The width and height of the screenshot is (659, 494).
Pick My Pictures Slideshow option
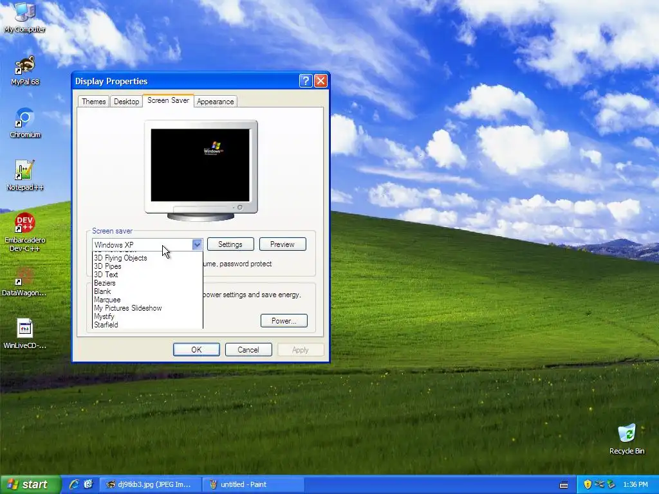pos(147,308)
